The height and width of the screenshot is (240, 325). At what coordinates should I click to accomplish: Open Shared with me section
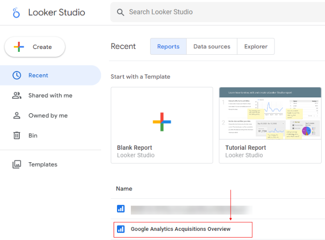(51, 96)
